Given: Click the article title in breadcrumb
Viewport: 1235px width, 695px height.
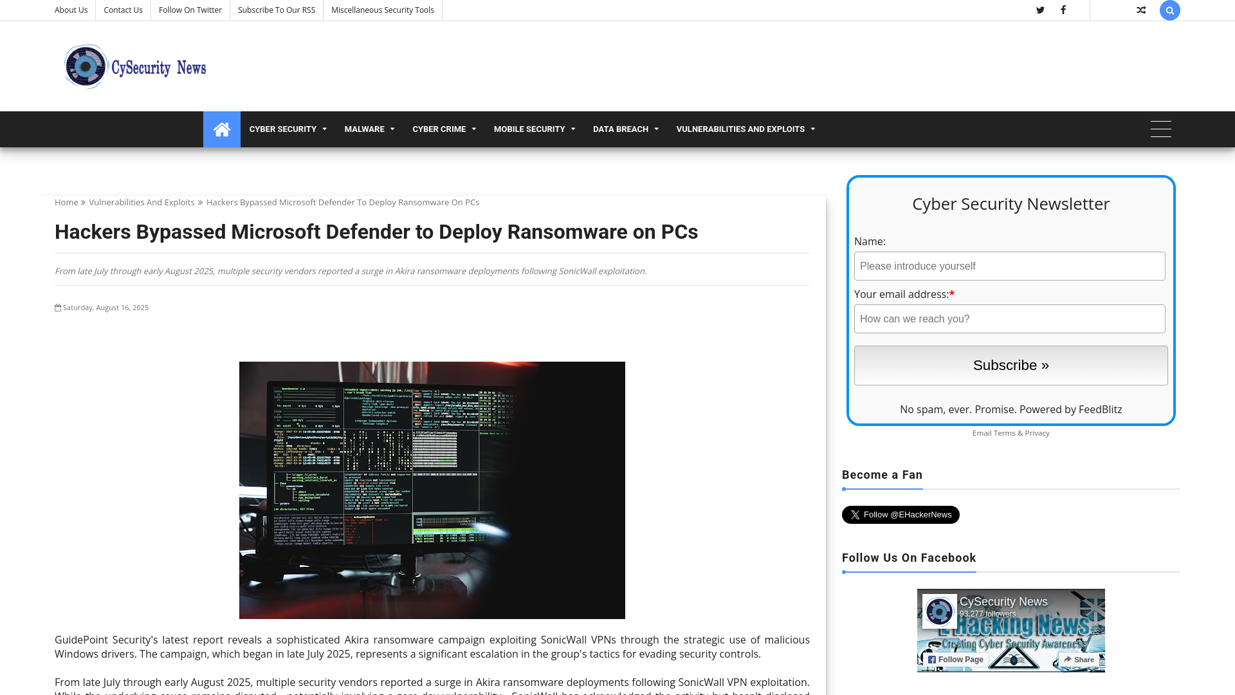Looking at the screenshot, I should 343,202.
